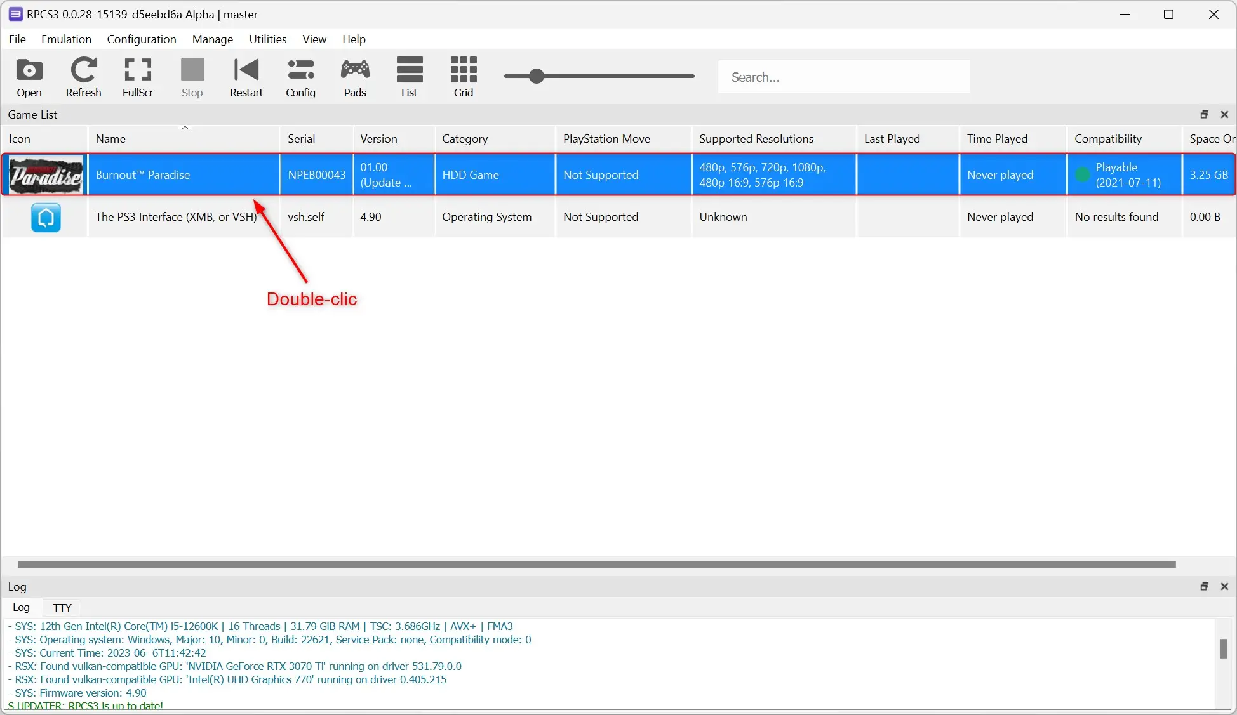Open the View menu
This screenshot has width=1237, height=715.
pos(314,39)
